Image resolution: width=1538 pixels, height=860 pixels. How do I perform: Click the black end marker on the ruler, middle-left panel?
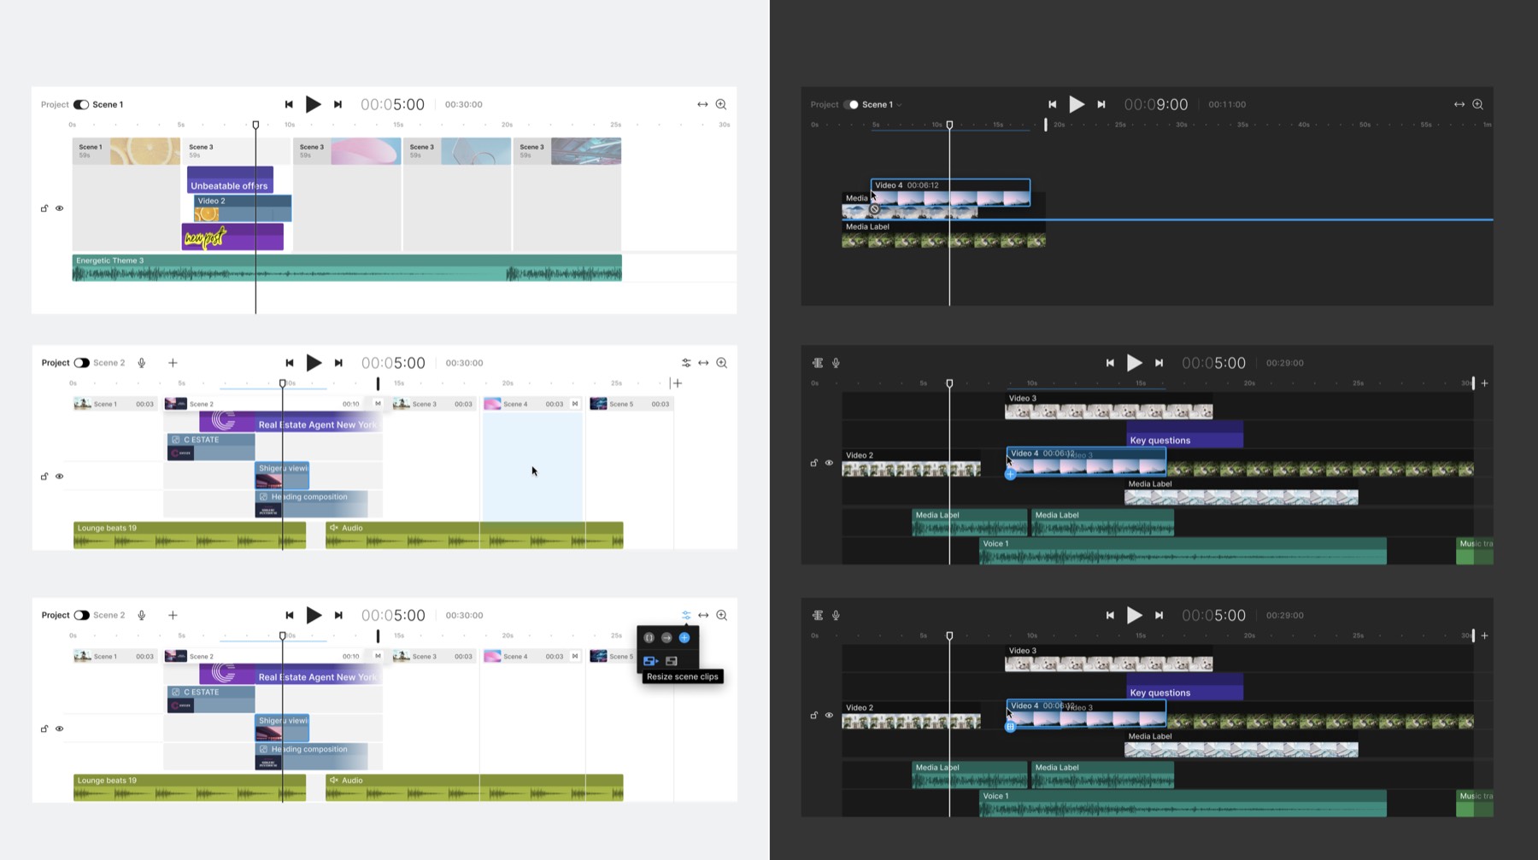[x=378, y=384]
